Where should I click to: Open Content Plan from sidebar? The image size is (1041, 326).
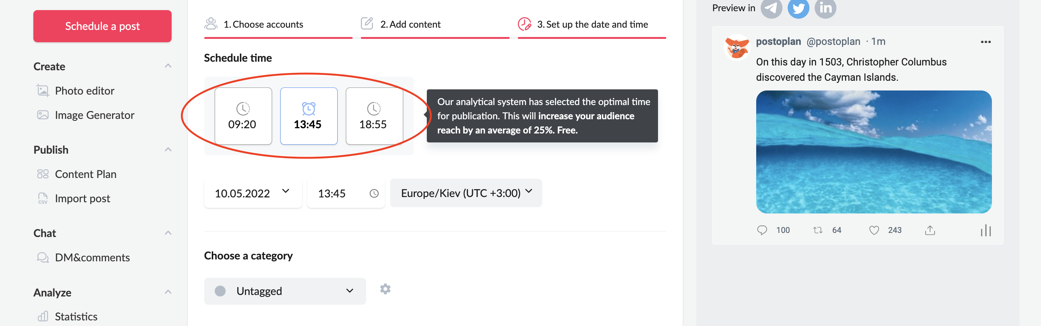(x=85, y=174)
